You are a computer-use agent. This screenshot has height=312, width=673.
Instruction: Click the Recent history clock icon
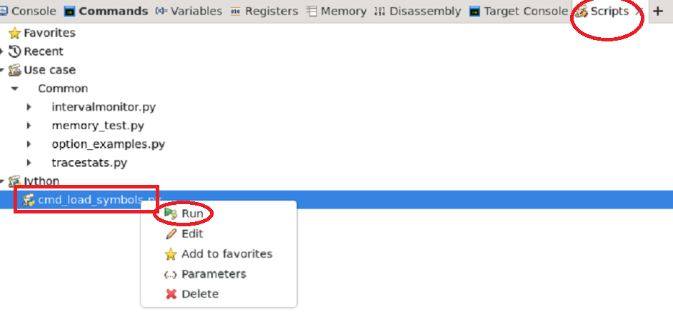pyautogui.click(x=14, y=52)
